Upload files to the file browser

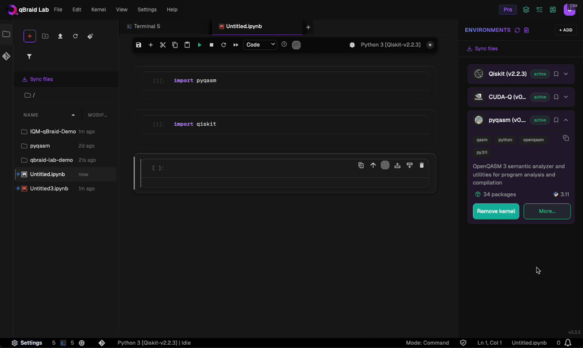[60, 36]
